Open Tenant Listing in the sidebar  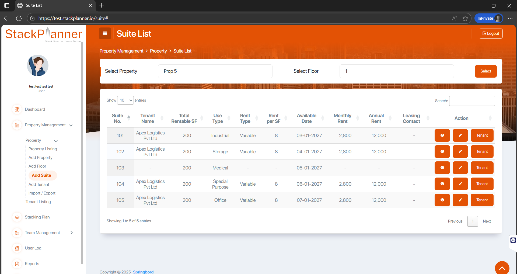coord(38,202)
